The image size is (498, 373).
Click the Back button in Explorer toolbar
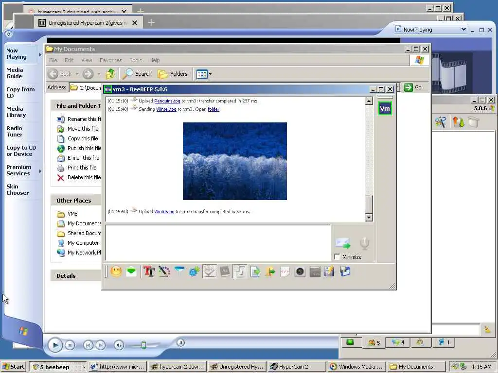(x=60, y=74)
